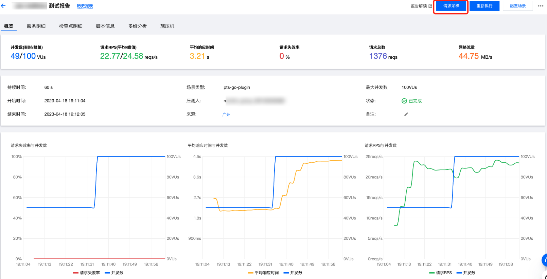Open the 检查点明细 tab
This screenshot has width=547, height=279.
(71, 26)
